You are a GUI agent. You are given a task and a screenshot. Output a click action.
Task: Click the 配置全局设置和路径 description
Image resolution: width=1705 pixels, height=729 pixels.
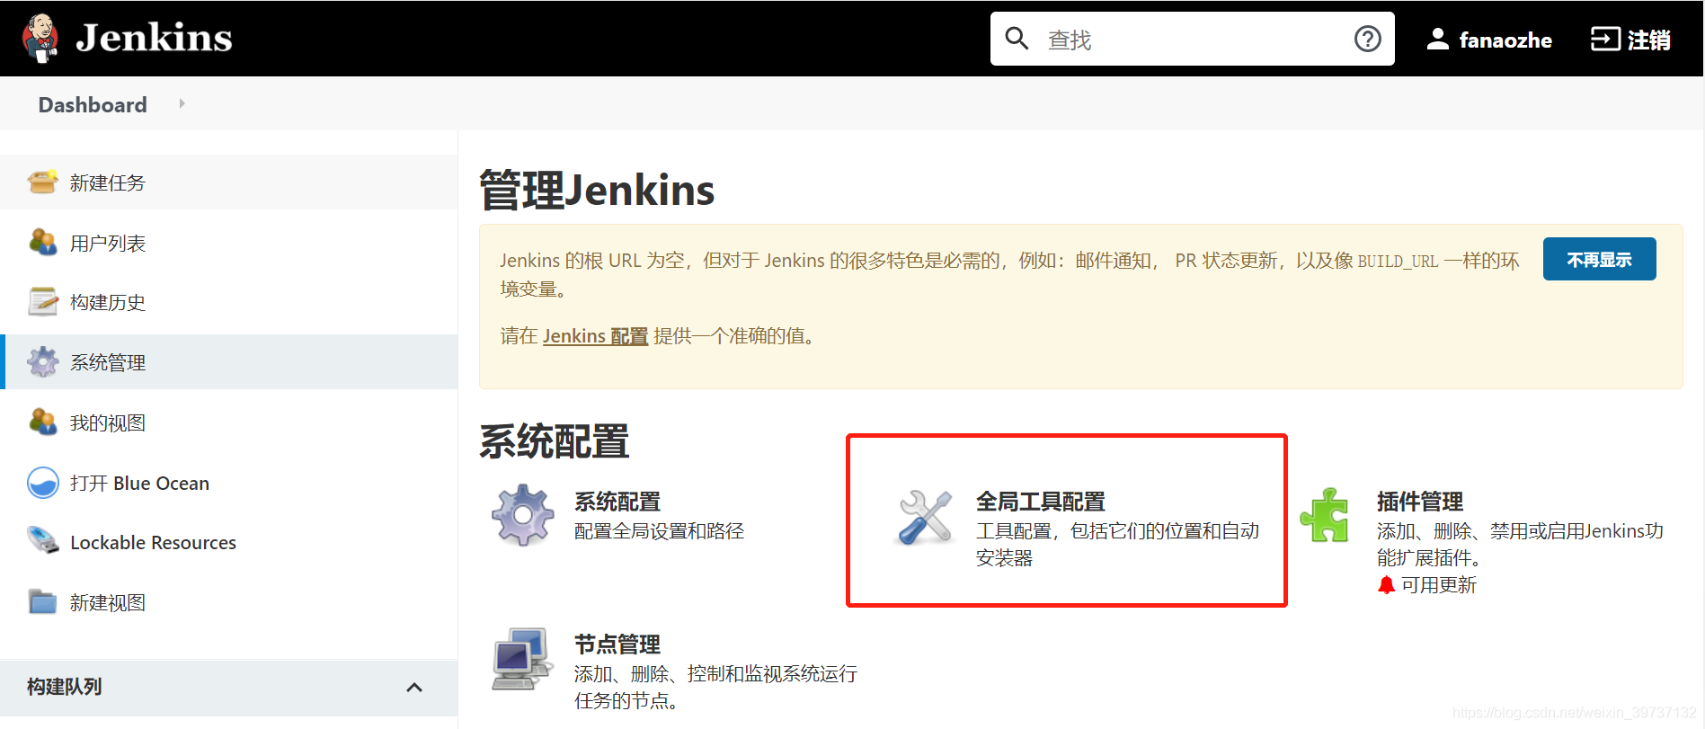pos(660,531)
